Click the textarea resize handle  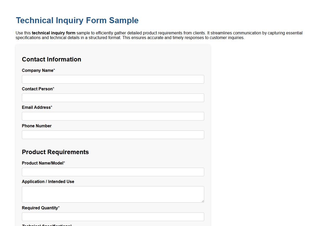pos(203,201)
